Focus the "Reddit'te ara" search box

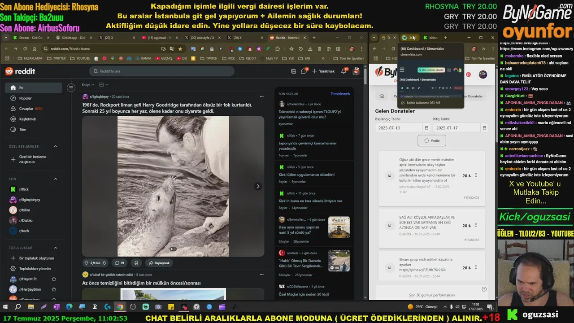click(161, 71)
